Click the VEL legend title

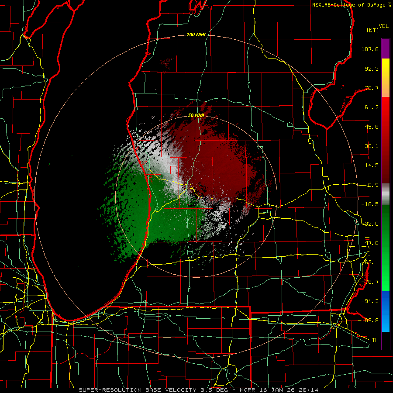click(x=383, y=26)
